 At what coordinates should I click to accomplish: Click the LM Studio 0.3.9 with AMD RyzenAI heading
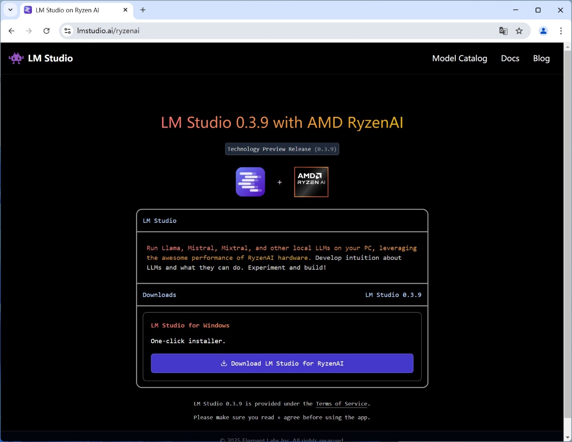pos(282,122)
